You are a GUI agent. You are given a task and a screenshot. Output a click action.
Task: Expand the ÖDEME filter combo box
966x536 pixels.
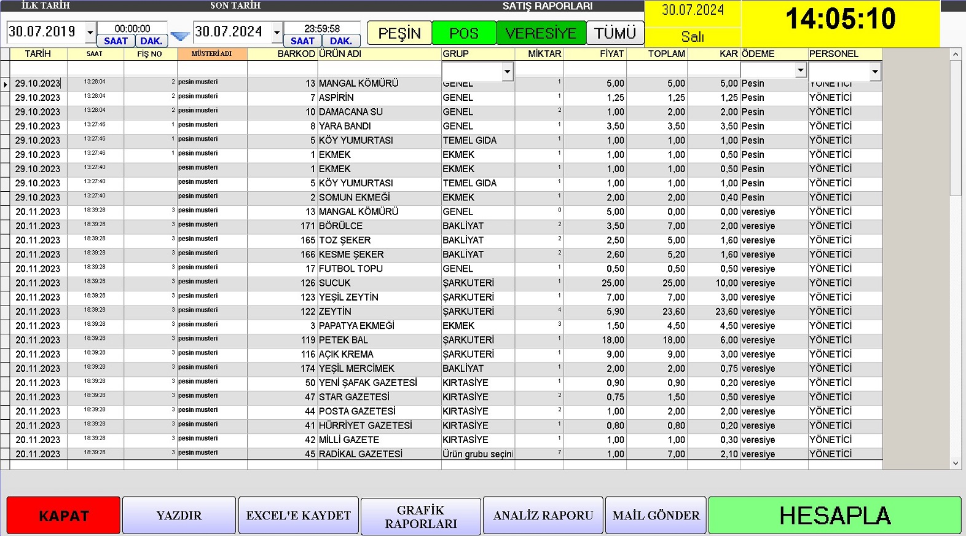point(800,70)
